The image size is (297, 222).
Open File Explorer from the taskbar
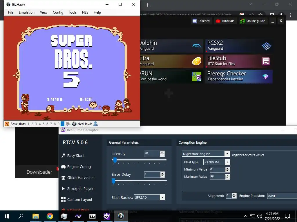click(x=35, y=216)
